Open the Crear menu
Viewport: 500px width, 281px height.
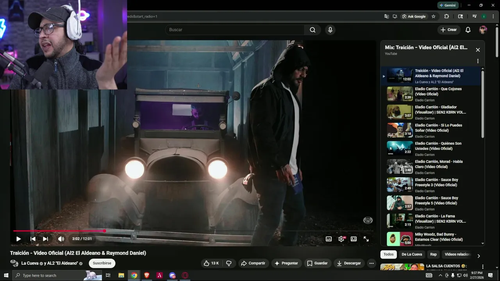point(448,30)
